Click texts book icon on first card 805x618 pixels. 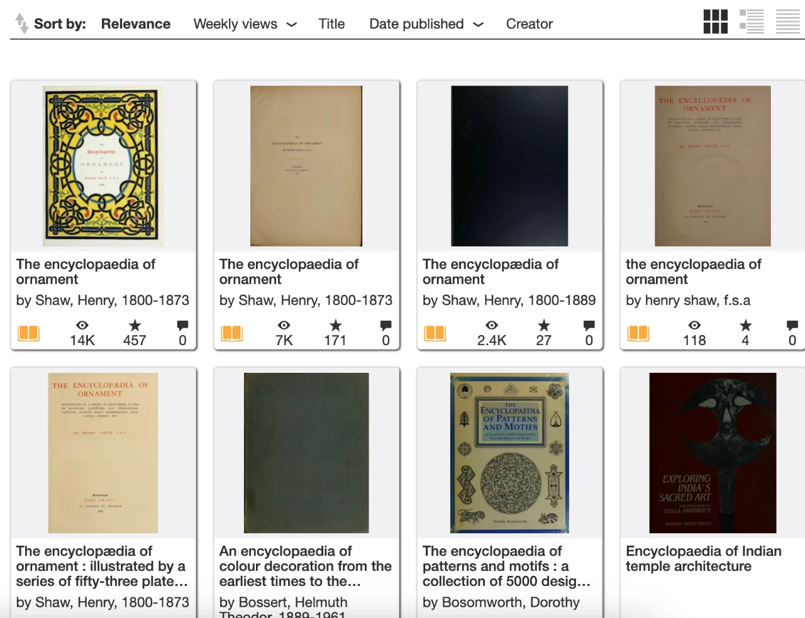(28, 333)
